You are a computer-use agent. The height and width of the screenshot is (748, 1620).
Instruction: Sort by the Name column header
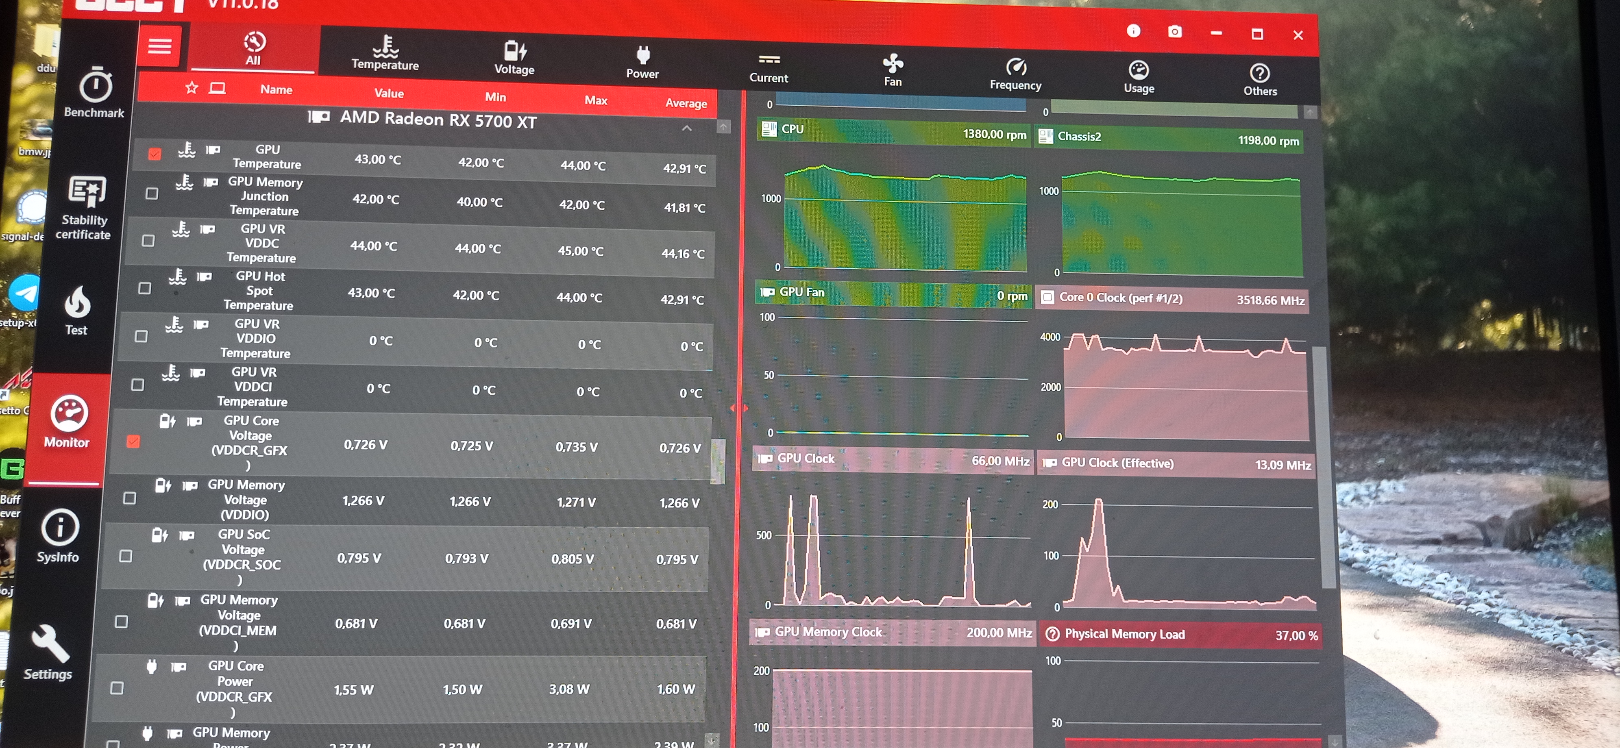(x=277, y=89)
